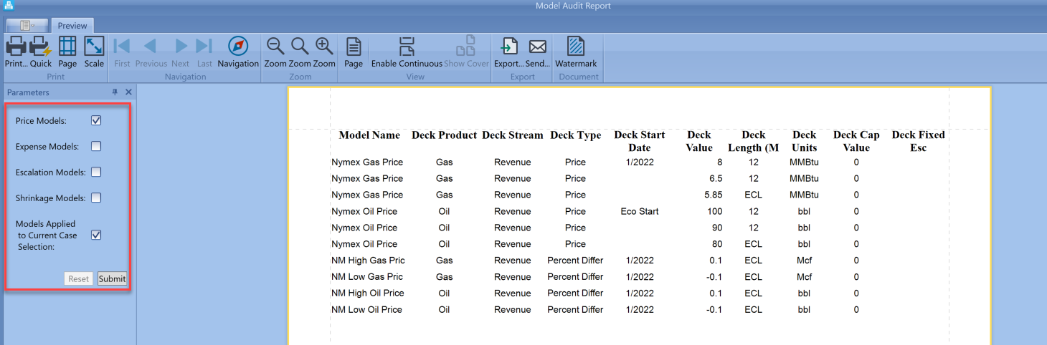
Task: Click the Print icon in the toolbar
Action: pyautogui.click(x=16, y=47)
